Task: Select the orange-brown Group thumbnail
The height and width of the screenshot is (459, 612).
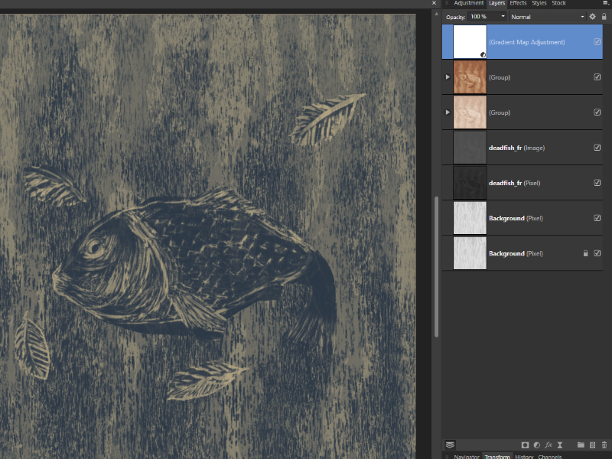Action: tap(470, 77)
